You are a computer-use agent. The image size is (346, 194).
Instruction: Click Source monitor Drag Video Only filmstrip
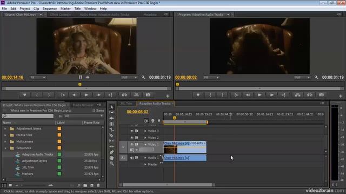(x=81, y=77)
